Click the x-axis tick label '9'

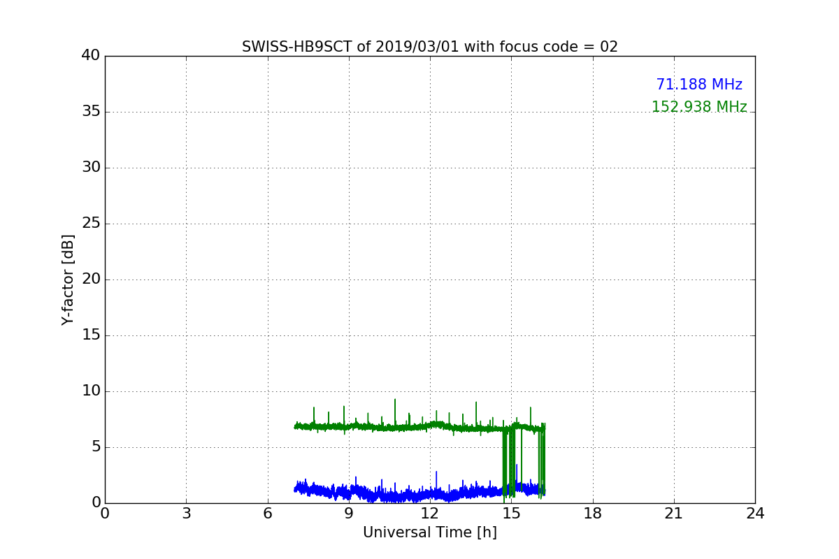click(349, 514)
